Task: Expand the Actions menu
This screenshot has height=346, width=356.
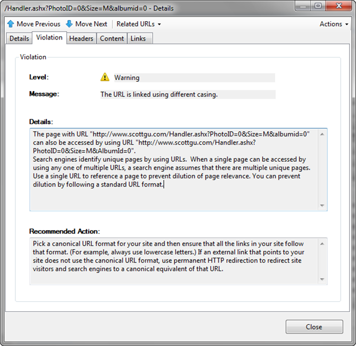Action: click(333, 24)
